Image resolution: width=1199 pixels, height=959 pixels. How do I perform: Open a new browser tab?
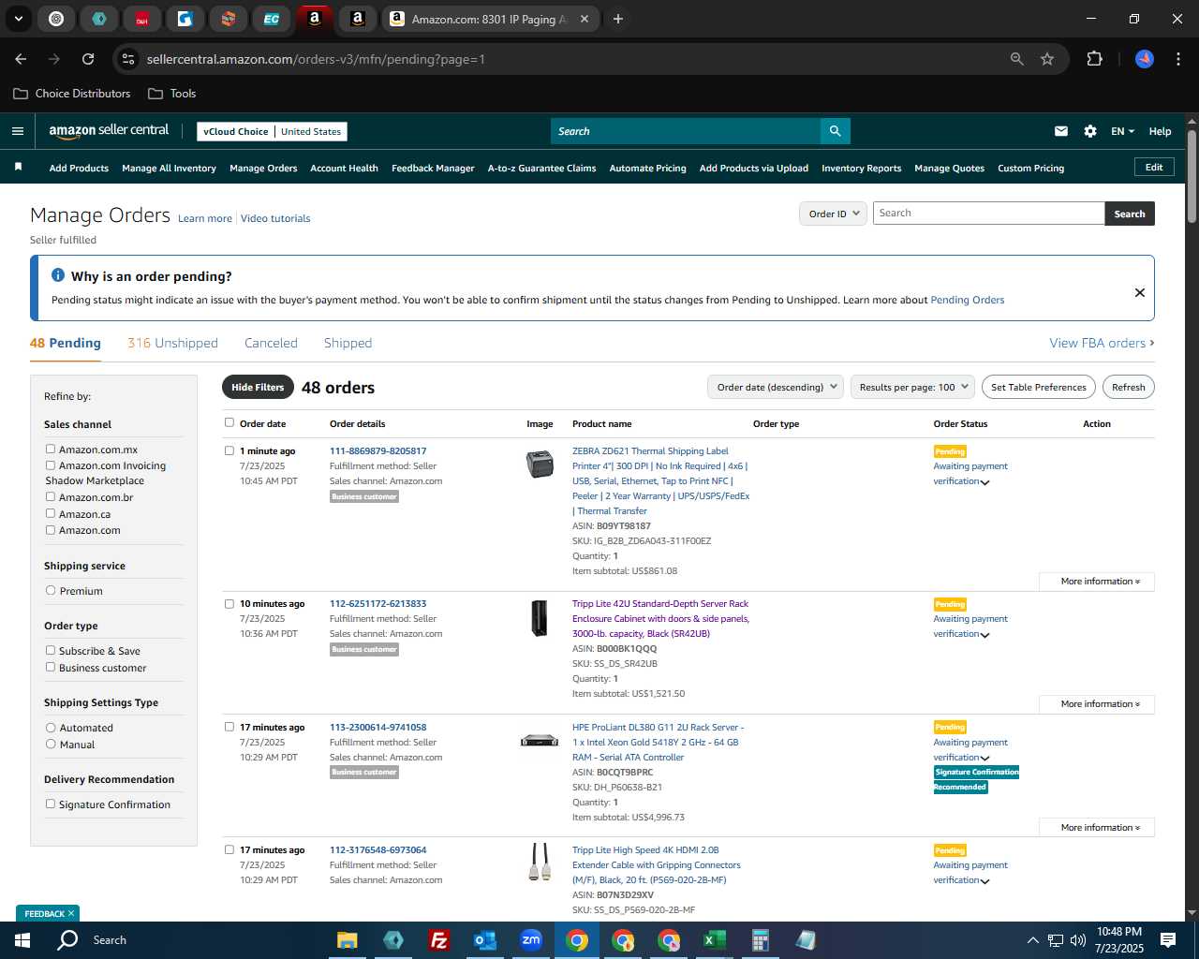[618, 19]
